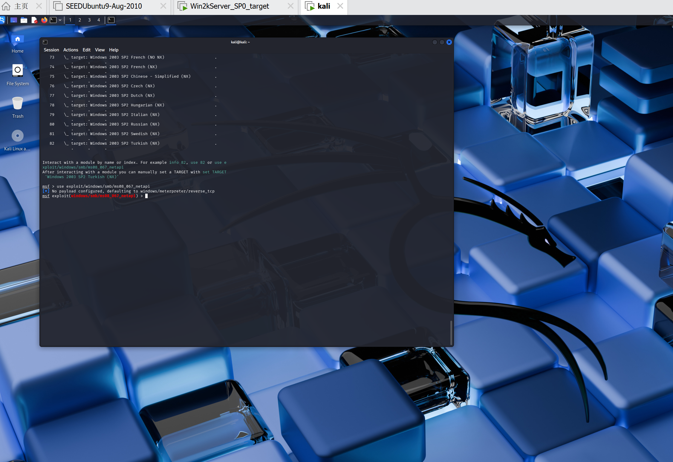Open the file manager panel icon
The width and height of the screenshot is (673, 462).
coord(24,20)
